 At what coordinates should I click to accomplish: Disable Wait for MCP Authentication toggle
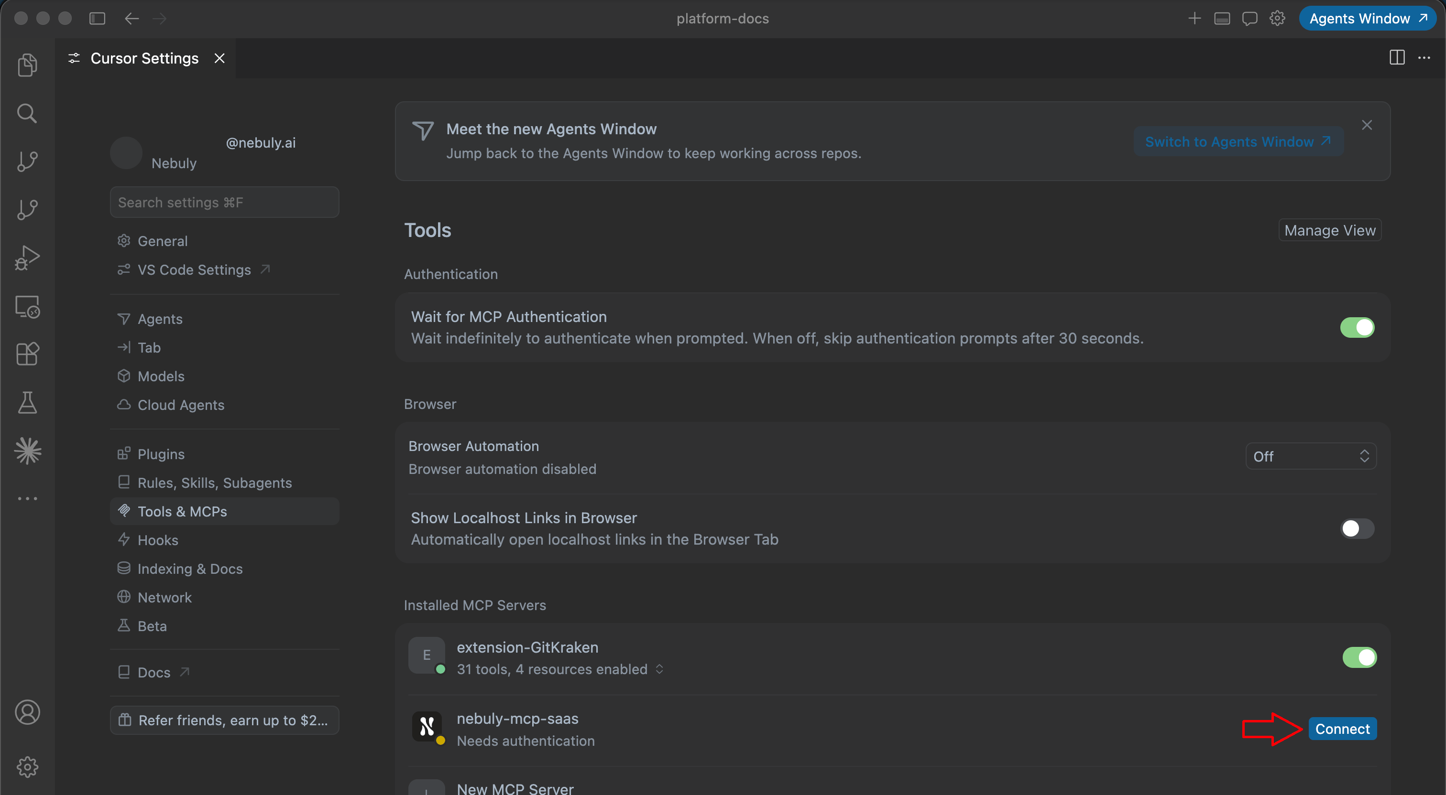click(1357, 327)
